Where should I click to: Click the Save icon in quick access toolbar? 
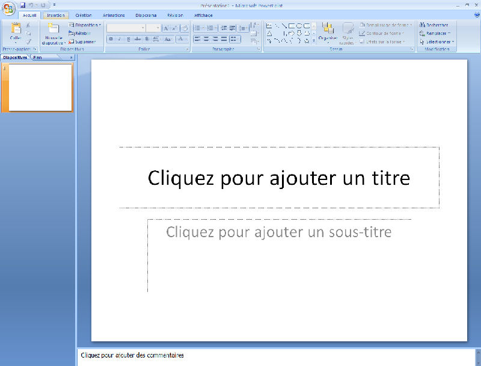23,5
